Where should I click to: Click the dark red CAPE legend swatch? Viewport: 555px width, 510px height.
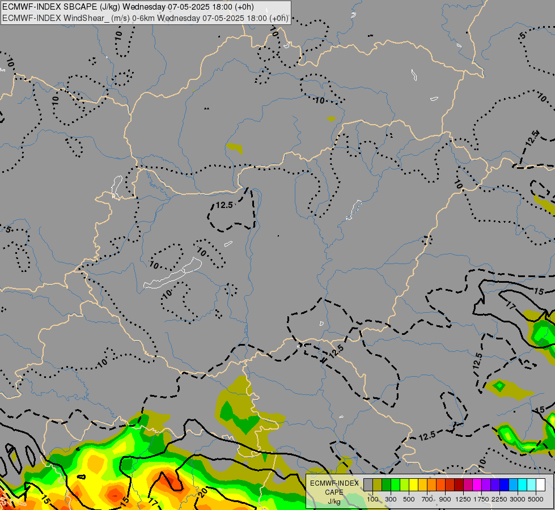[x=459, y=484]
